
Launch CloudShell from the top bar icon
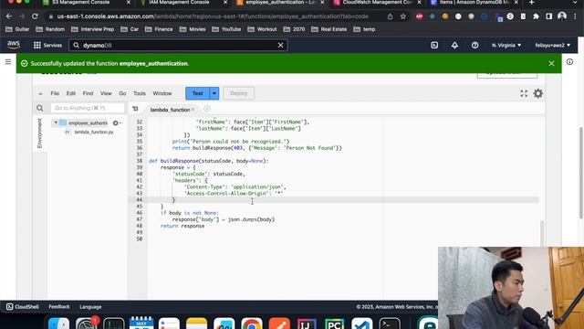coord(434,45)
